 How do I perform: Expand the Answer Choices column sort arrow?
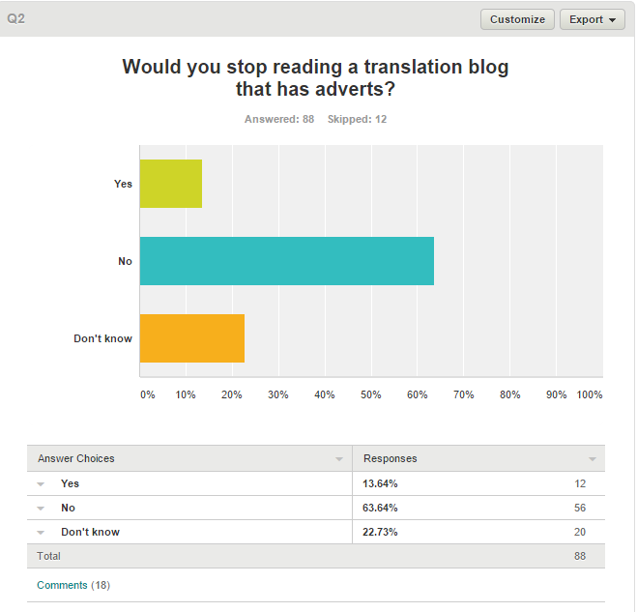[339, 459]
